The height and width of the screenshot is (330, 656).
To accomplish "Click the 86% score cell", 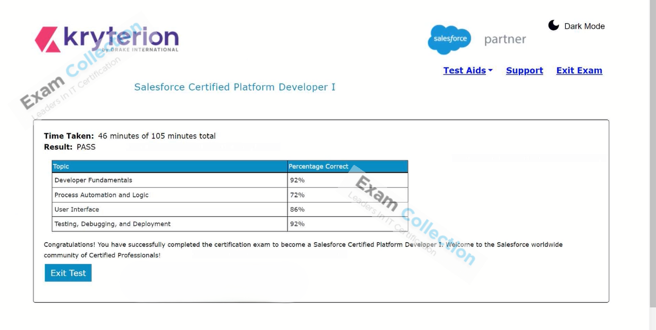I will 348,209.
